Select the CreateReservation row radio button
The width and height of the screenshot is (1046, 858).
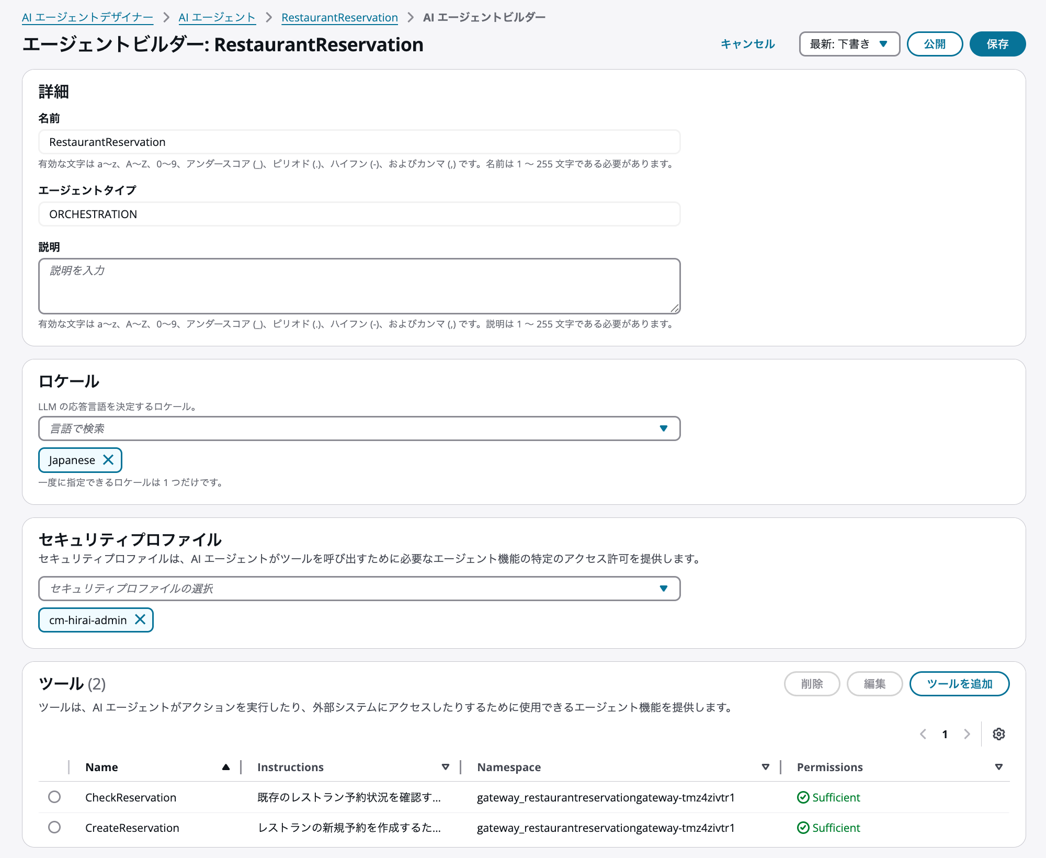(x=54, y=828)
